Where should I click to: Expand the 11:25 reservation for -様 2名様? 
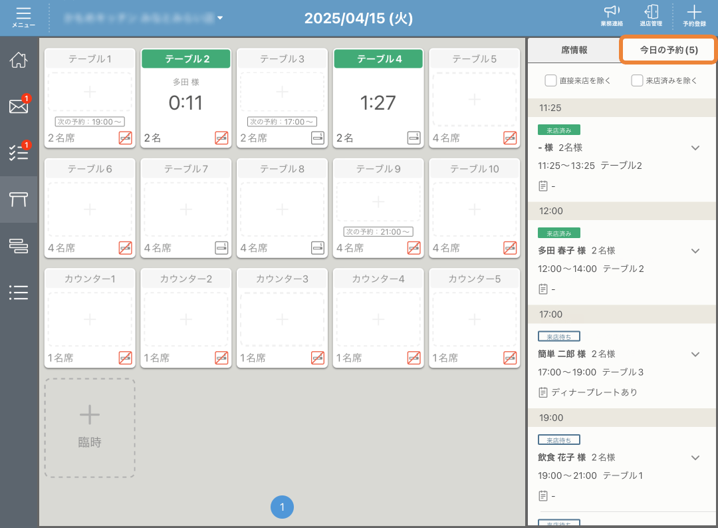pos(695,148)
